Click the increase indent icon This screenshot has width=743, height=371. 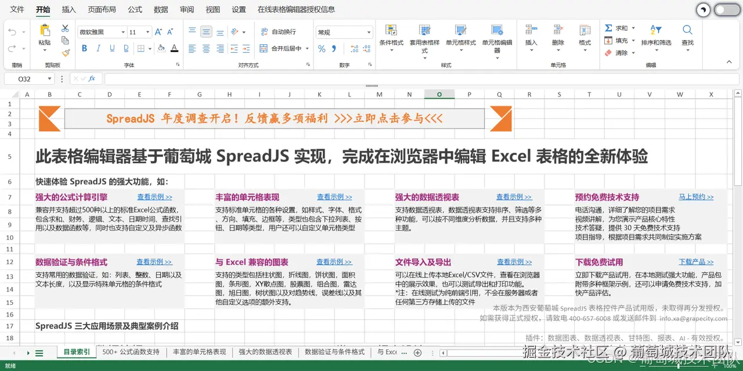246,49
